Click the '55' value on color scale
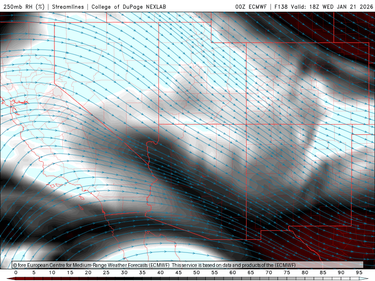The image size is (375, 281). (x=215, y=273)
